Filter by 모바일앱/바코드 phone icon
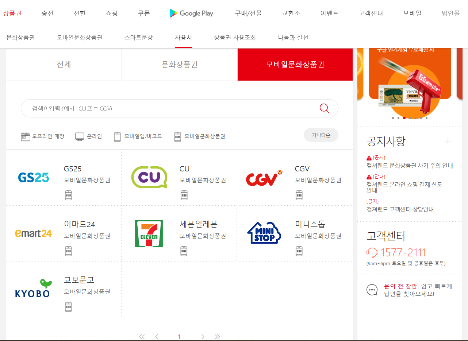The image size is (468, 341). (x=117, y=136)
